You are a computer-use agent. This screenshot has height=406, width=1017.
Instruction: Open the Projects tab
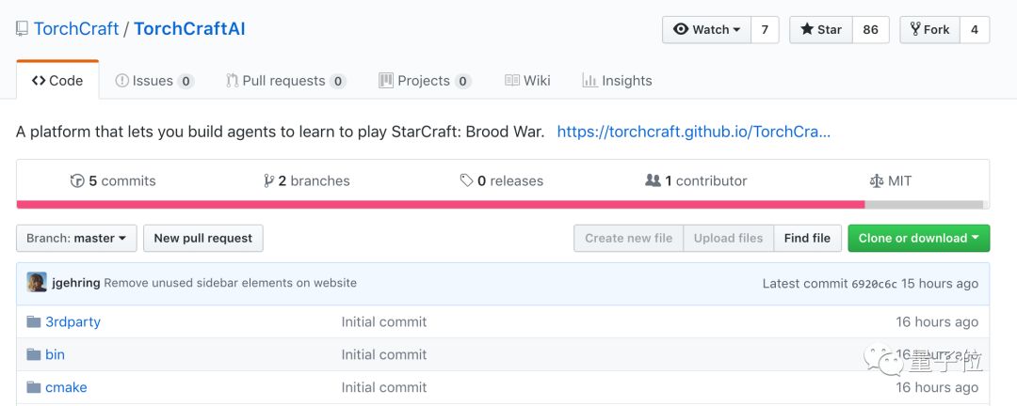[425, 81]
